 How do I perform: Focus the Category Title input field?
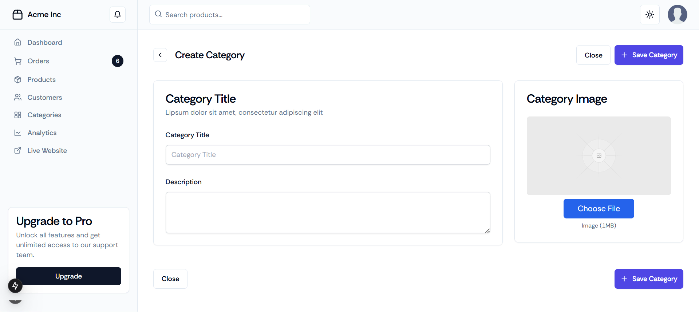[328, 155]
